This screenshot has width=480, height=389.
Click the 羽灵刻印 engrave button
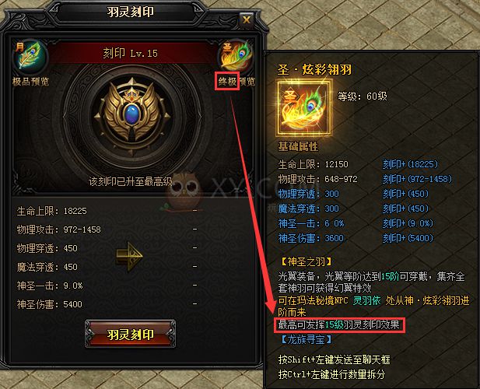click(131, 335)
